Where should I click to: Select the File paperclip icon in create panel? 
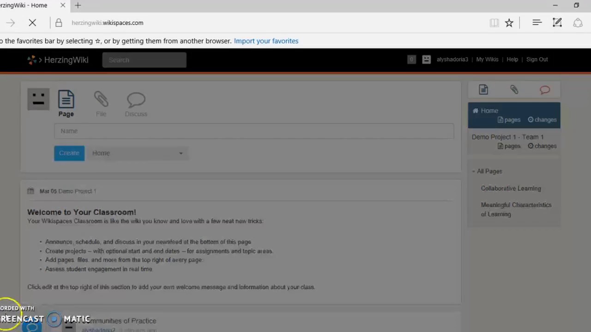101,103
